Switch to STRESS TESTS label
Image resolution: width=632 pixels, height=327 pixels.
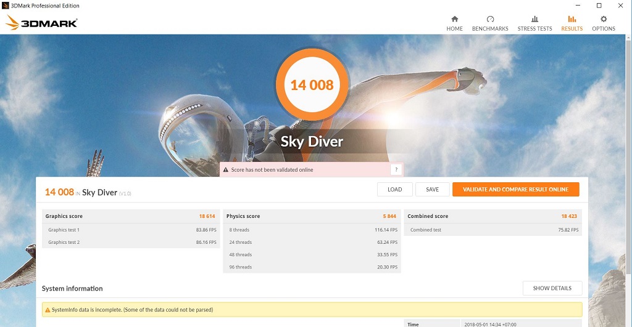coord(534,28)
